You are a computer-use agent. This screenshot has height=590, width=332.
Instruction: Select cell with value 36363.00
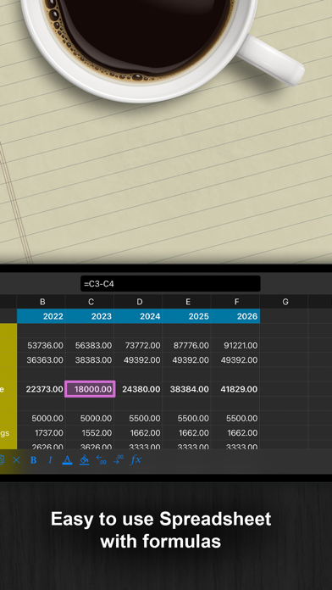(x=41, y=360)
